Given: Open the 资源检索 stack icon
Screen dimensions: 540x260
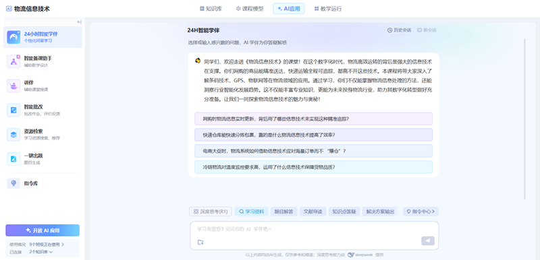Looking at the screenshot, I should point(13,135).
